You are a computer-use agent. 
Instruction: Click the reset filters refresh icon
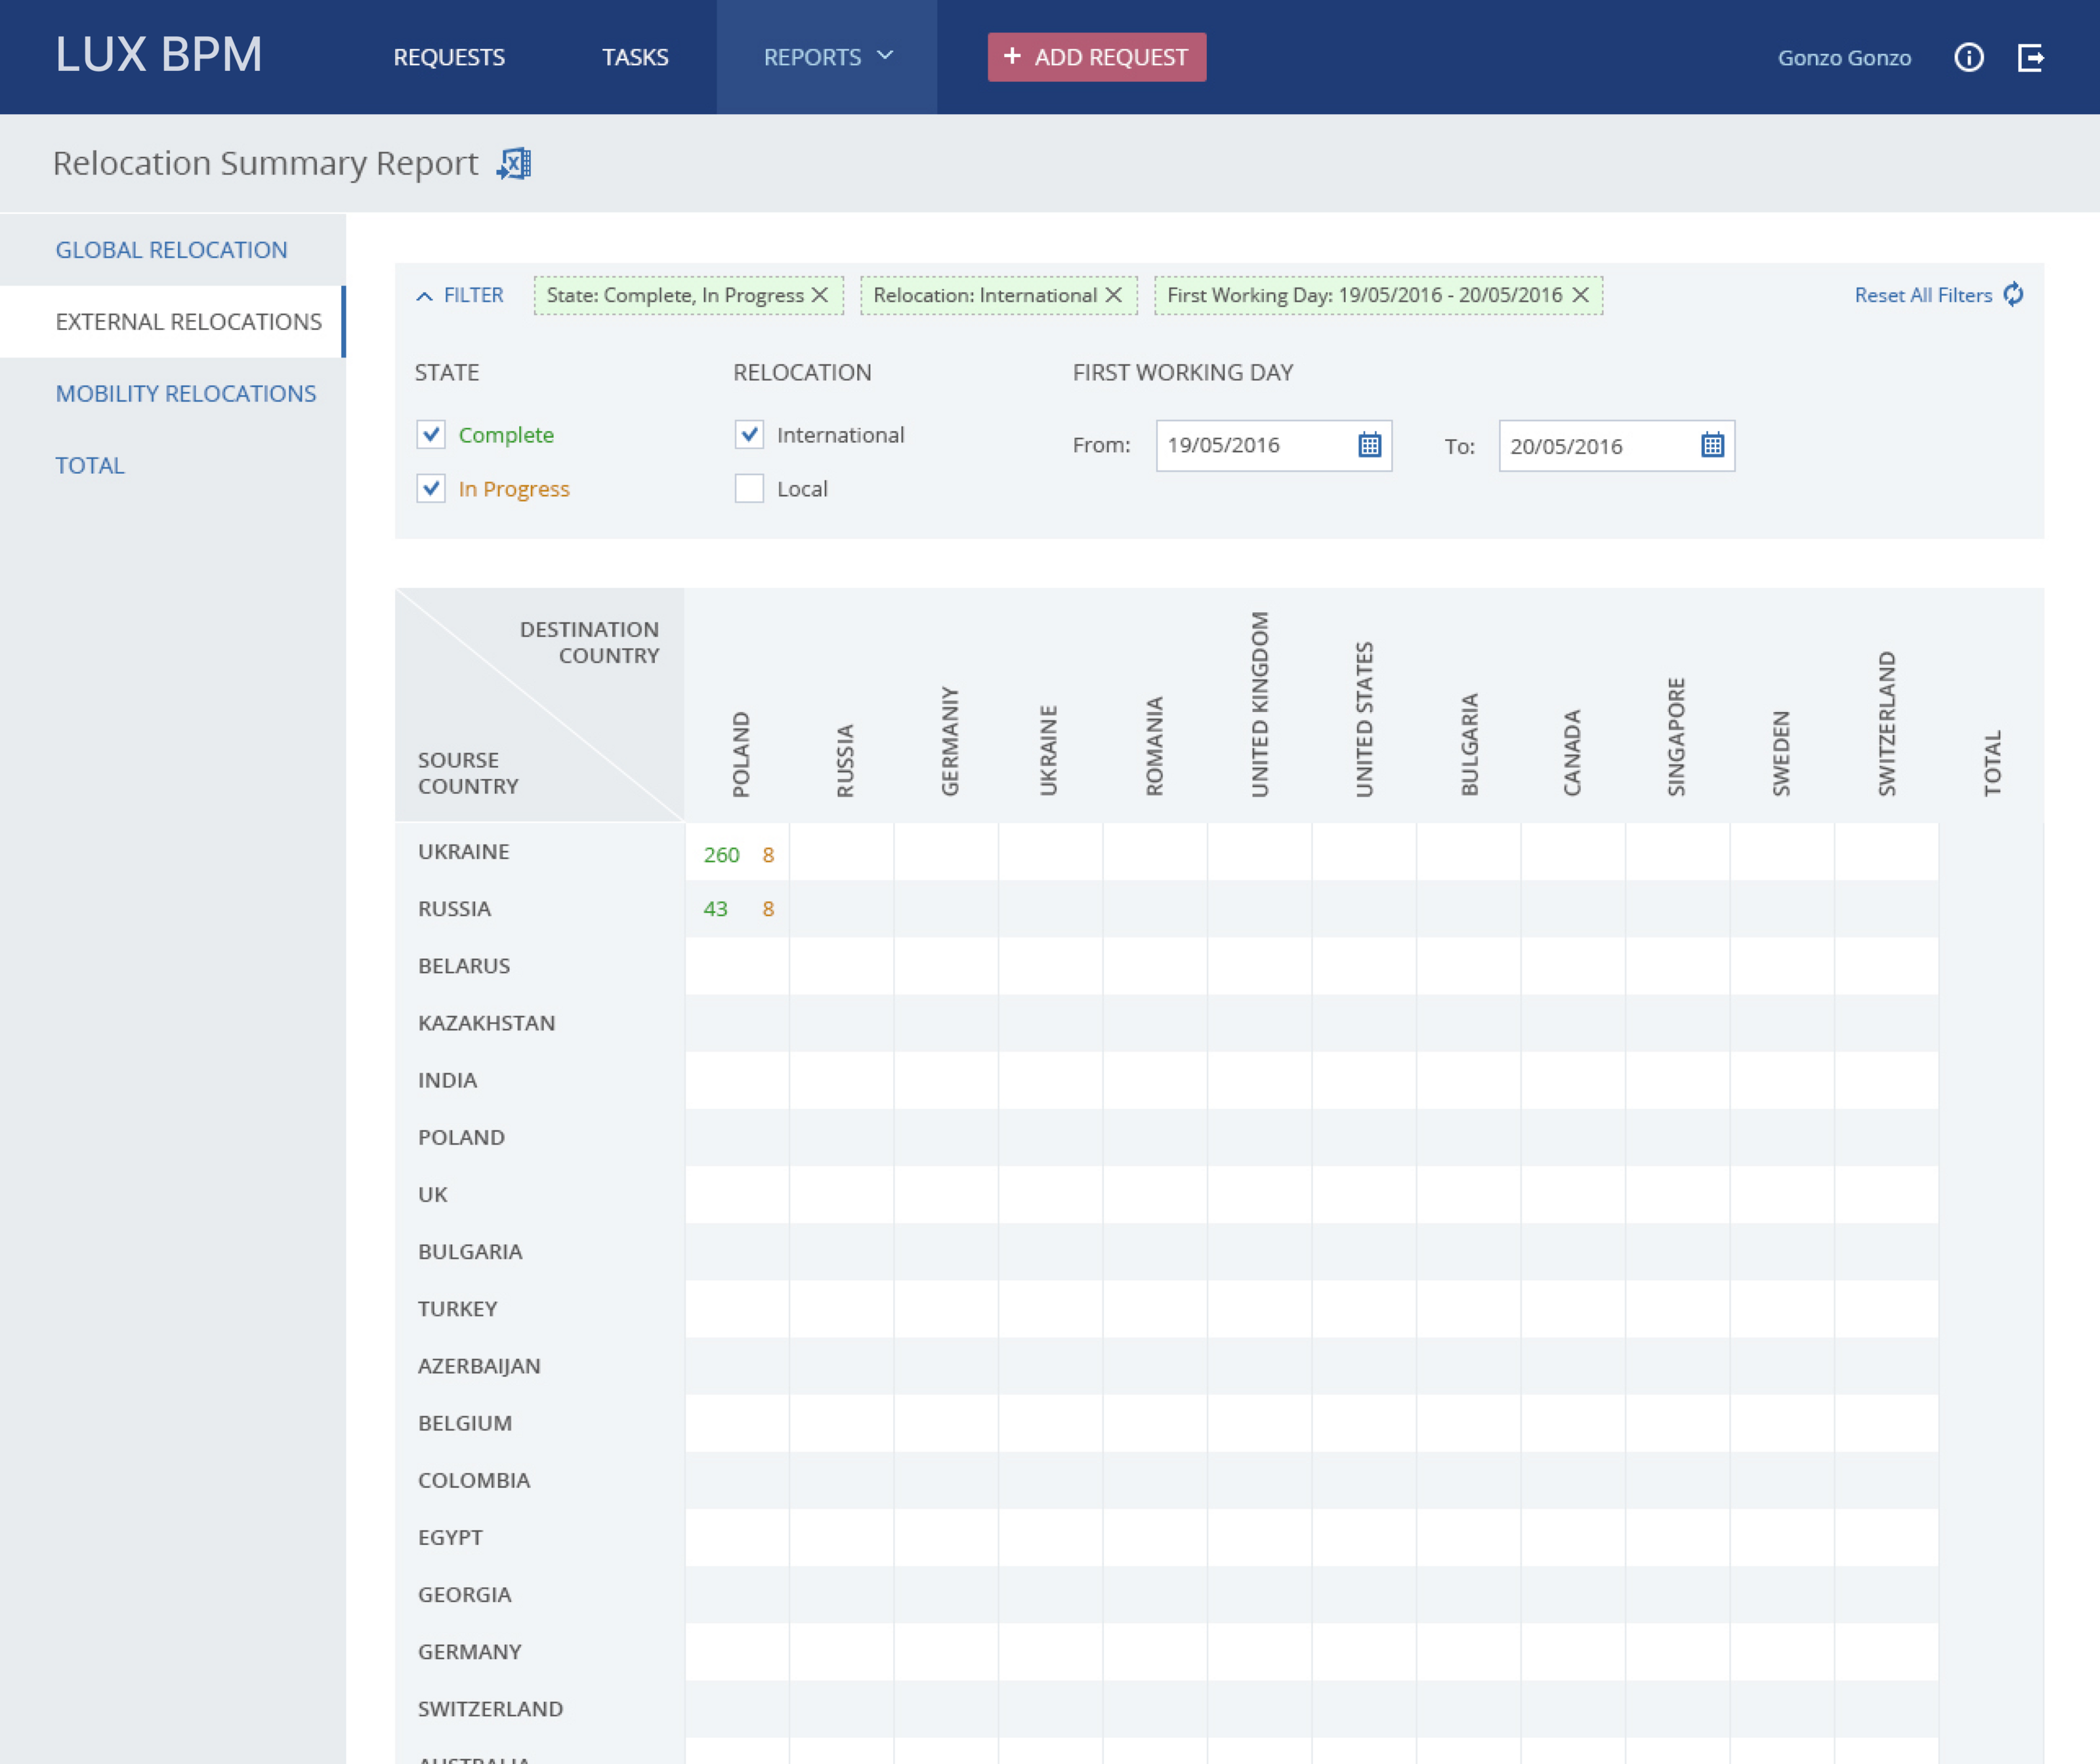2013,294
